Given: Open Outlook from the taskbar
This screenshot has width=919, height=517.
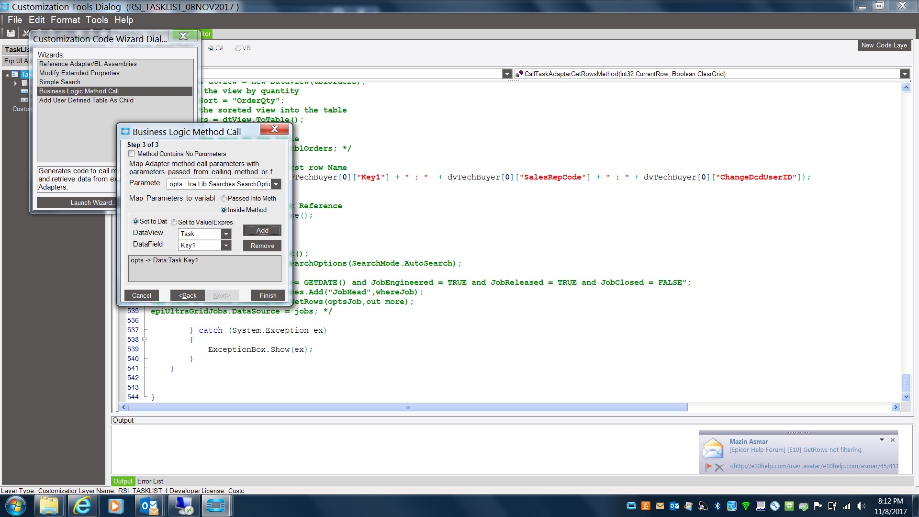Looking at the screenshot, I should pyautogui.click(x=149, y=506).
